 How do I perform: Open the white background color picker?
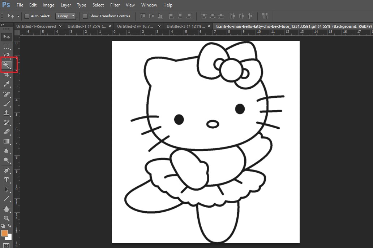[x=10, y=237]
